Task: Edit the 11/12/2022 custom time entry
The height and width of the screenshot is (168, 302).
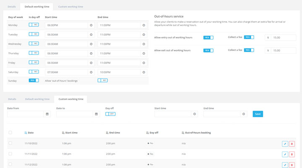Action: [x=285, y=165]
